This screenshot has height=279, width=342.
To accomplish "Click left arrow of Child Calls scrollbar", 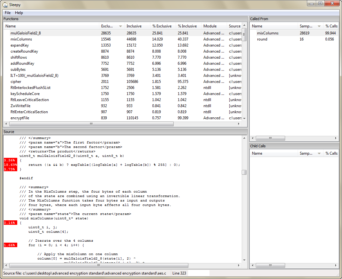I will click(253, 265).
